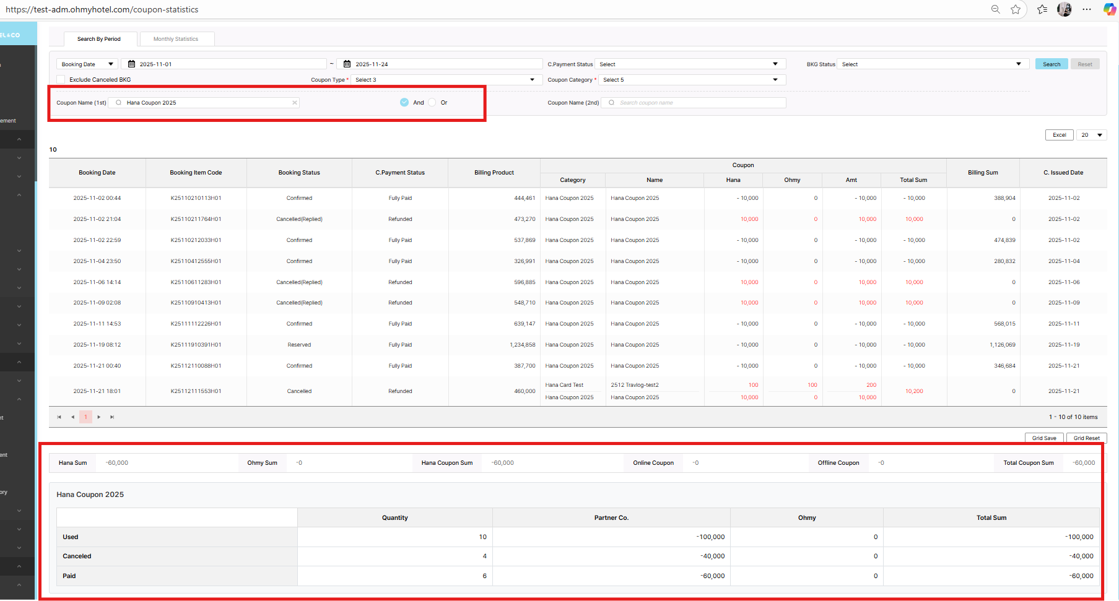The image size is (1119, 601).
Task: Select the Search By Period tab
Action: pos(99,39)
